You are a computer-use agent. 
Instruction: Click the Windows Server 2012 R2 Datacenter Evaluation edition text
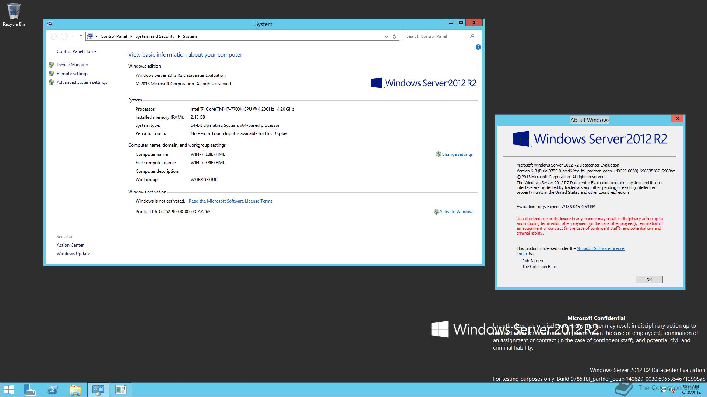pyautogui.click(x=180, y=75)
